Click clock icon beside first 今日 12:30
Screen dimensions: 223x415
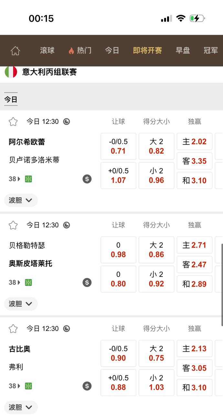click(x=67, y=122)
